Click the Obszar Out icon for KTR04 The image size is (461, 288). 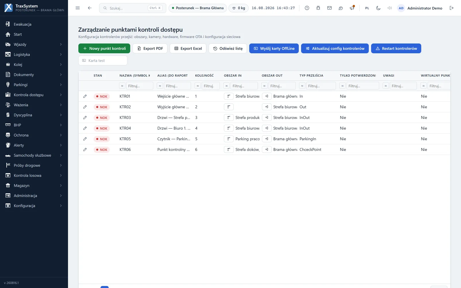coord(267,128)
